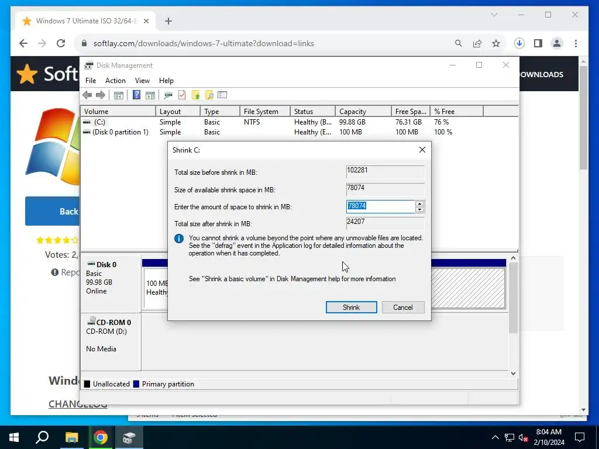The image size is (599, 449).
Task: Cancel the Shrink C: dialog
Action: tap(403, 308)
